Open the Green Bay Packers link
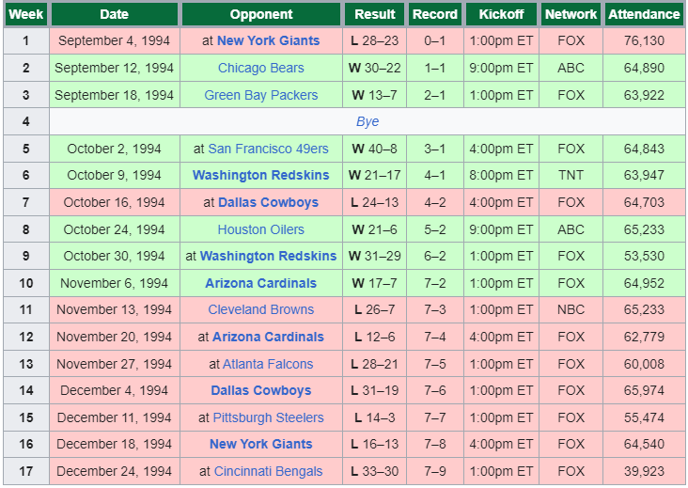The height and width of the screenshot is (488, 688). [260, 95]
